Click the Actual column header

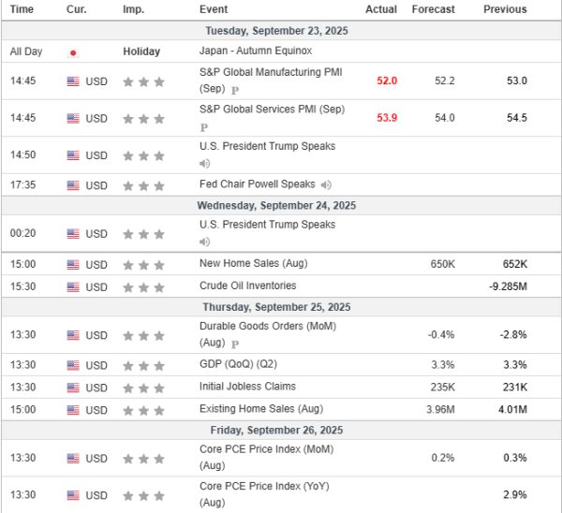click(x=380, y=9)
